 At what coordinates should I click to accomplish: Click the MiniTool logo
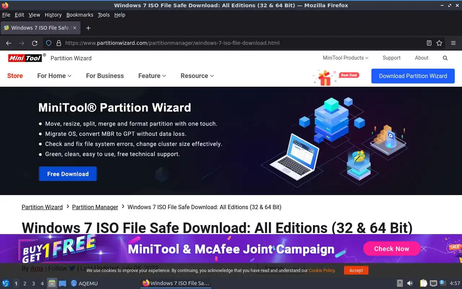click(x=27, y=58)
